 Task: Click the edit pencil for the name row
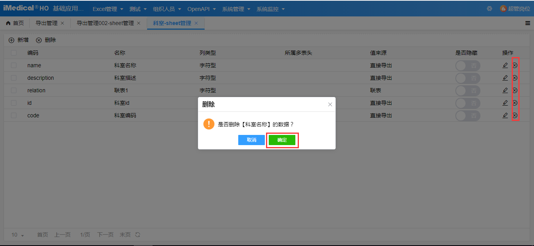505,65
